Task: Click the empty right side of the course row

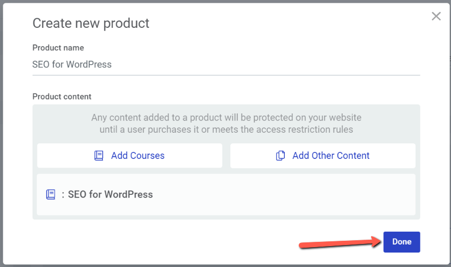Action: pos(321,195)
